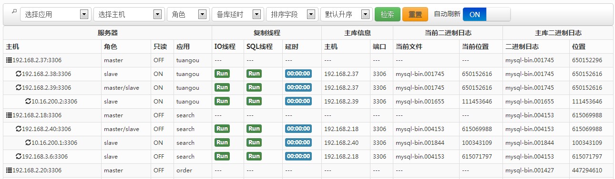Image resolution: width=615 pixels, height=179 pixels.
Task: Click the orange 重置 button
Action: pyautogui.click(x=415, y=14)
